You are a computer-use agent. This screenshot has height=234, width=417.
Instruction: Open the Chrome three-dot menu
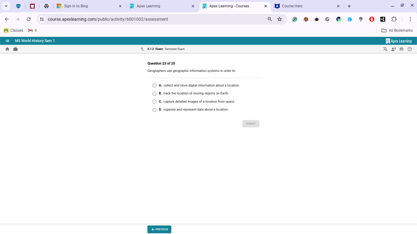point(410,19)
